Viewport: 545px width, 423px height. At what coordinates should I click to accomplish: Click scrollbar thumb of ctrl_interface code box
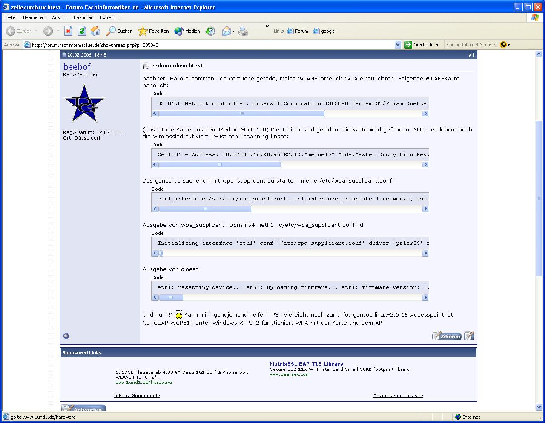205,209
